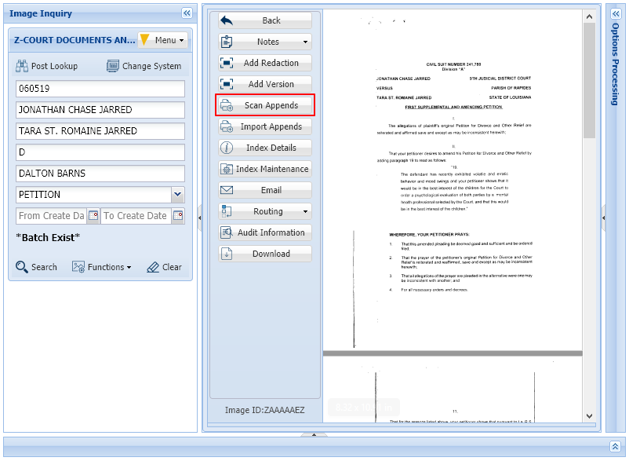629x461 pixels.
Task: Click the Back arrow button
Action: [x=265, y=20]
